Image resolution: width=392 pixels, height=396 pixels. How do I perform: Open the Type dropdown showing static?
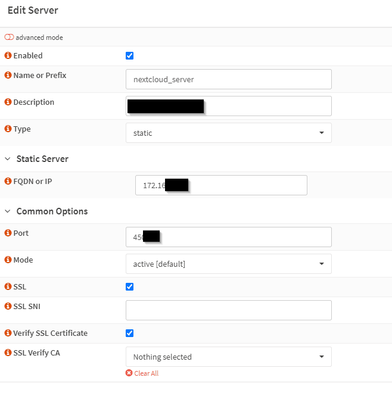coord(229,133)
